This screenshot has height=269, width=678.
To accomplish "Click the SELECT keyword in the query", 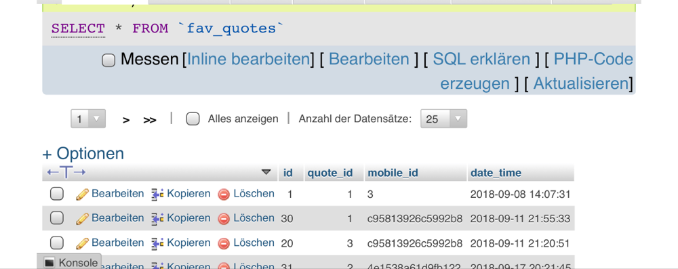I will pyautogui.click(x=78, y=28).
